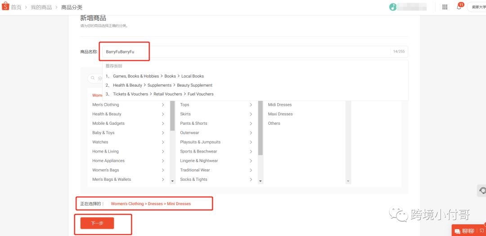Select Home Appliances category
Viewport: 486px width, 236px height.
(x=108, y=161)
